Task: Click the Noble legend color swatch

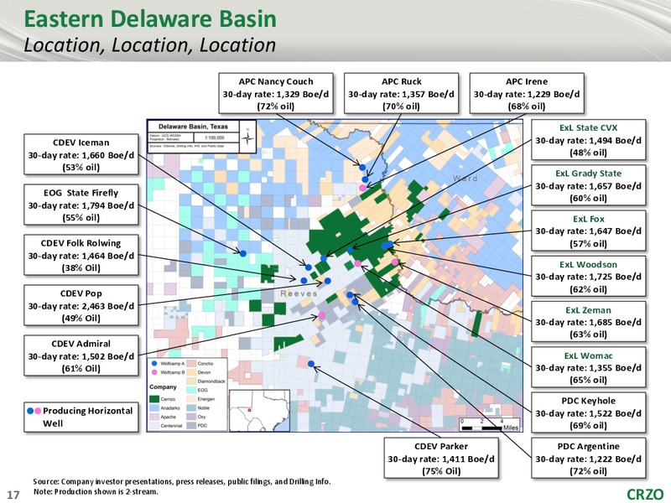Action: [x=191, y=408]
